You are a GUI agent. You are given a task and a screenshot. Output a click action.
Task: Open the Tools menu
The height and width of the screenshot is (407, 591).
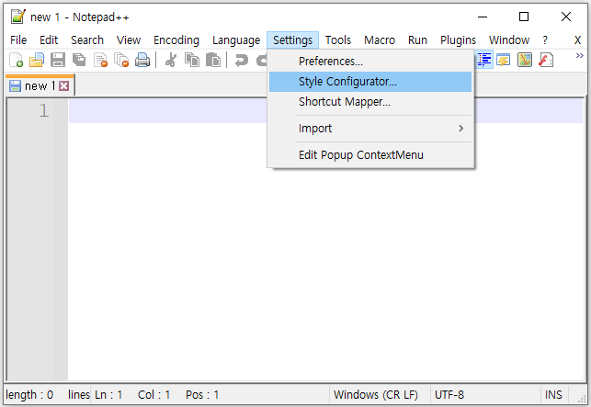338,40
